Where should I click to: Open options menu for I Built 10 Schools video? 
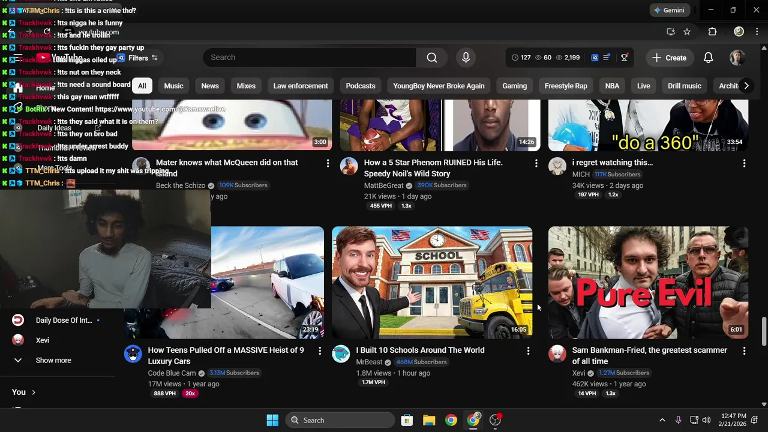528,351
